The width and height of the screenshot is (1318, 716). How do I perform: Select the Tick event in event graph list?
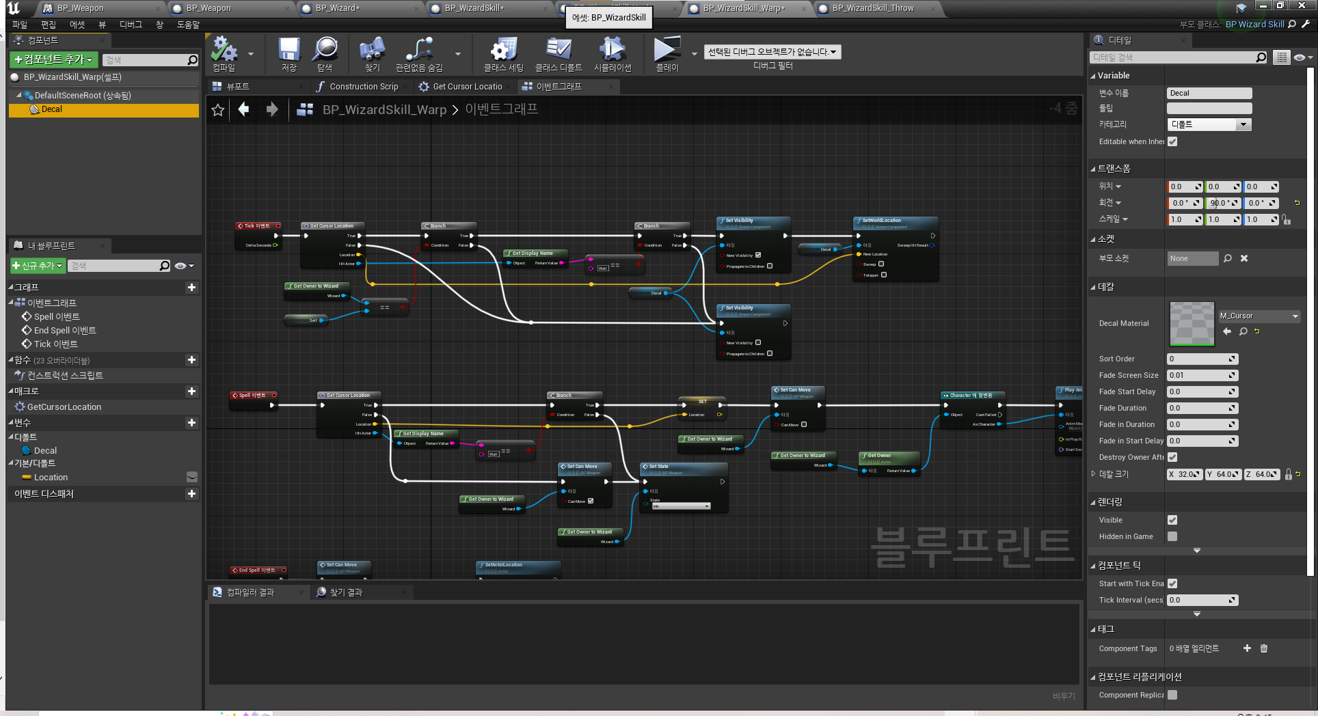(55, 344)
